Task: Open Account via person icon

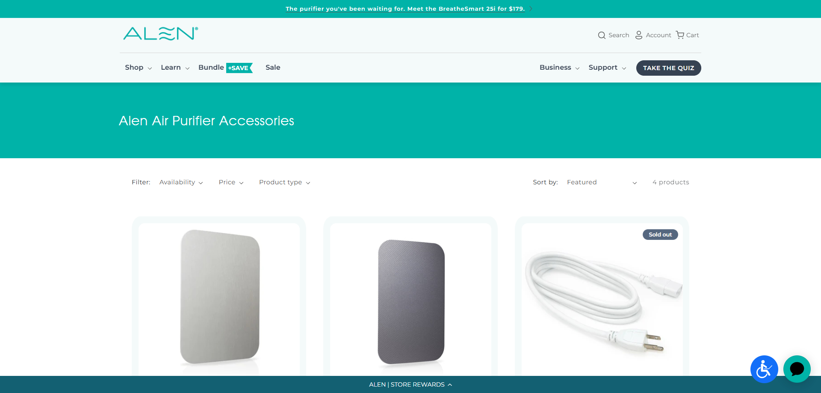Action: (639, 35)
